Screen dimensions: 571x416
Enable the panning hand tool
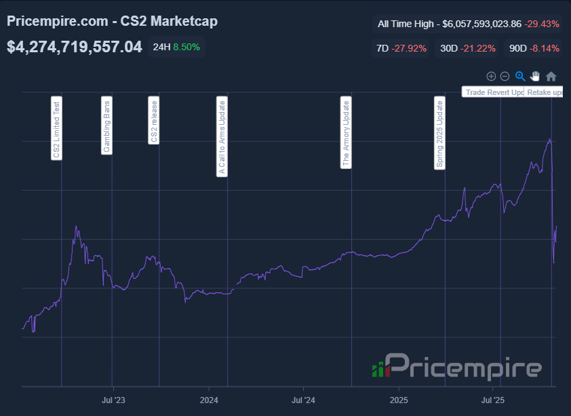pos(535,77)
